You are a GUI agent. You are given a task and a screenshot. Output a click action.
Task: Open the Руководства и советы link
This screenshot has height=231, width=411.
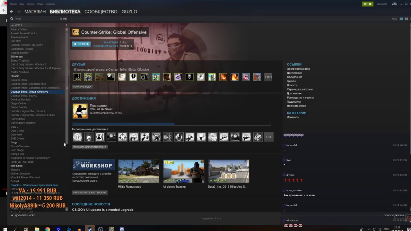click(x=300, y=98)
